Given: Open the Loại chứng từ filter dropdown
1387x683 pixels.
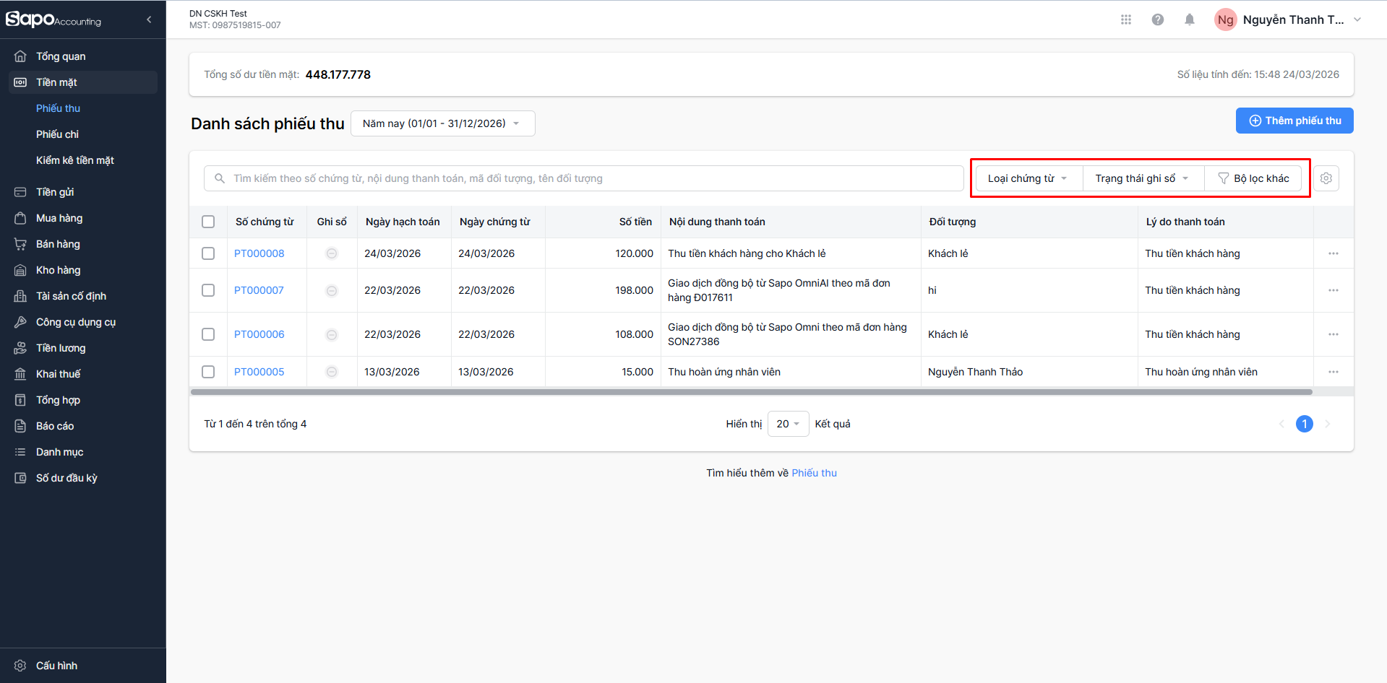Looking at the screenshot, I should click(x=1027, y=178).
